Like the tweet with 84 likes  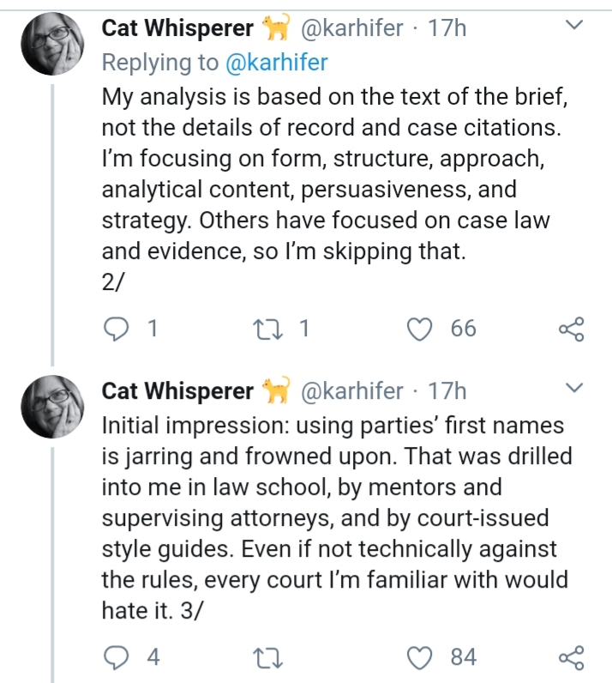point(420,657)
